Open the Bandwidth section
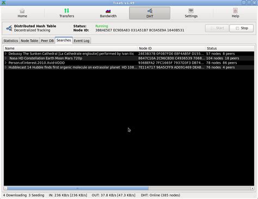This screenshot has width=258, height=199. [x=108, y=13]
